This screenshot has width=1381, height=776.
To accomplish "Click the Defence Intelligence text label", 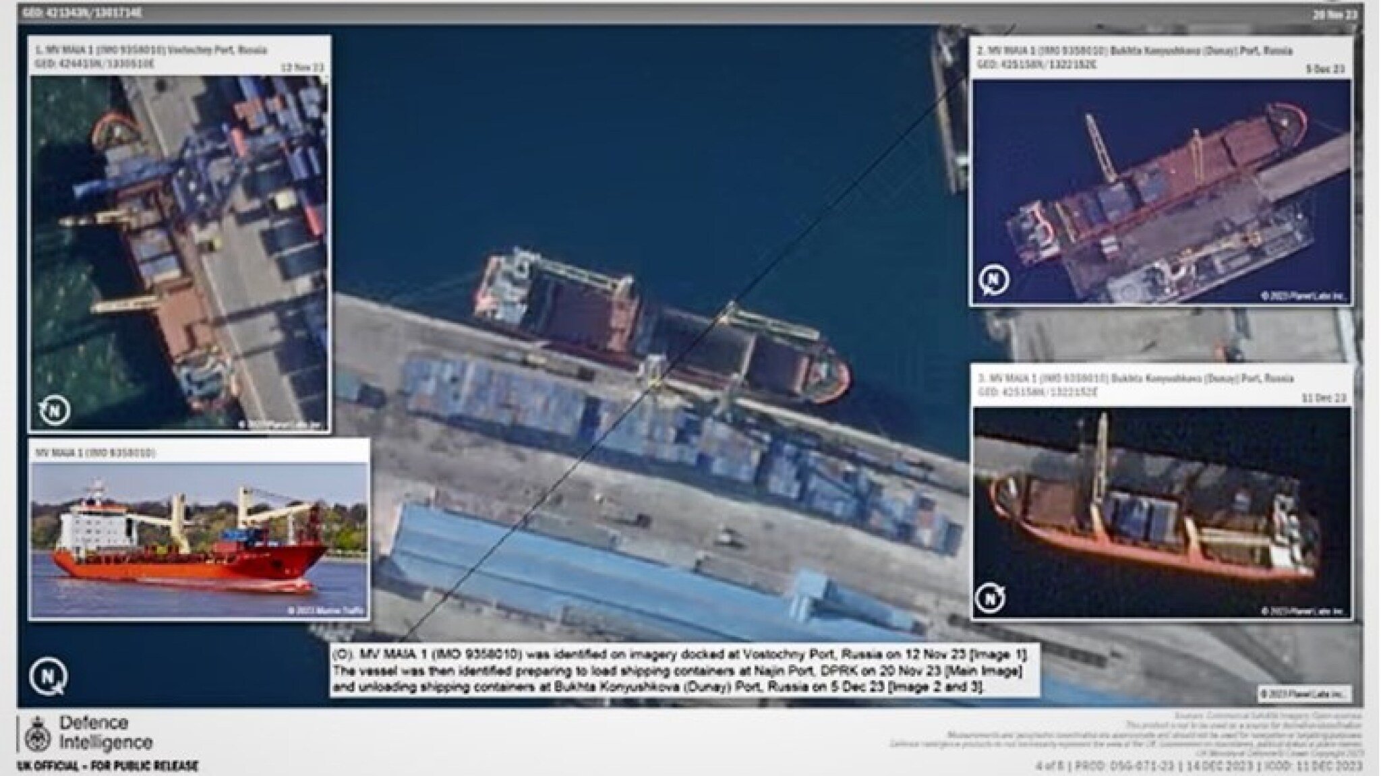I will [106, 733].
